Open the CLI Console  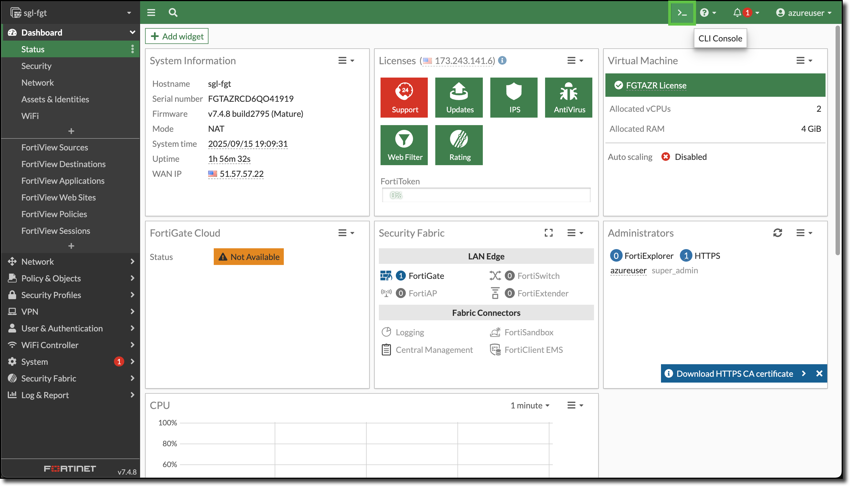pyautogui.click(x=682, y=13)
